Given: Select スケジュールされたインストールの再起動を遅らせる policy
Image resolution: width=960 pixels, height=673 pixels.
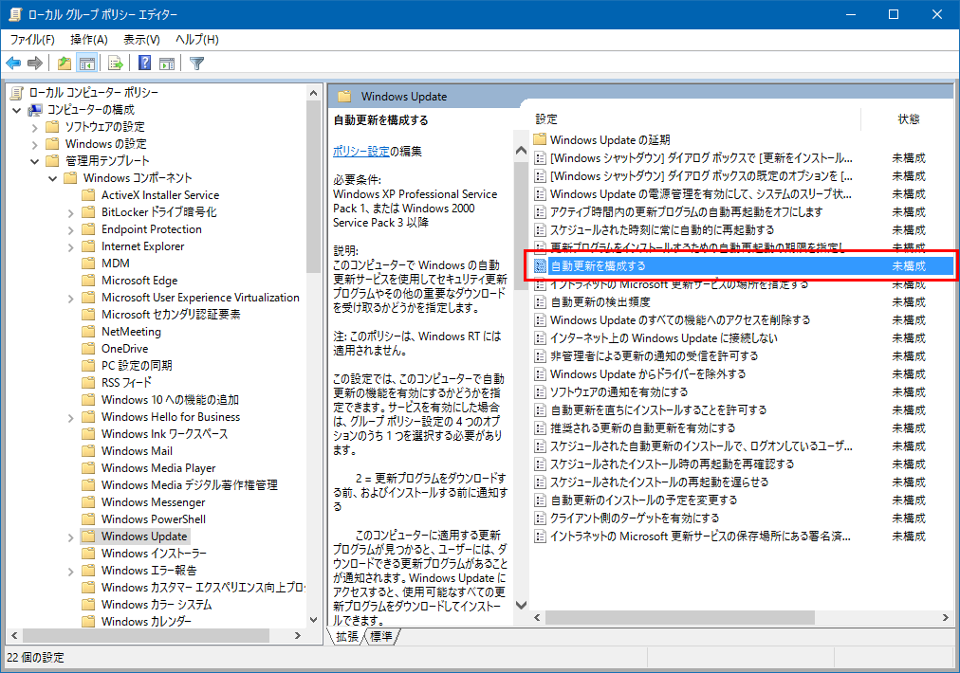Looking at the screenshot, I should [658, 482].
